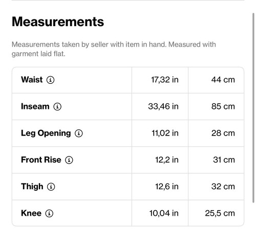
Task: Open the Inseam info icon
Action: click(x=57, y=106)
